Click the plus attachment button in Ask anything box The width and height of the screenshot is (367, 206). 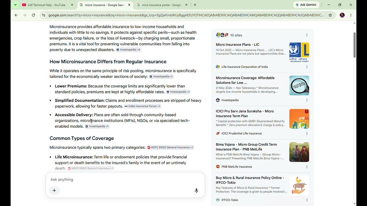[x=54, y=191]
